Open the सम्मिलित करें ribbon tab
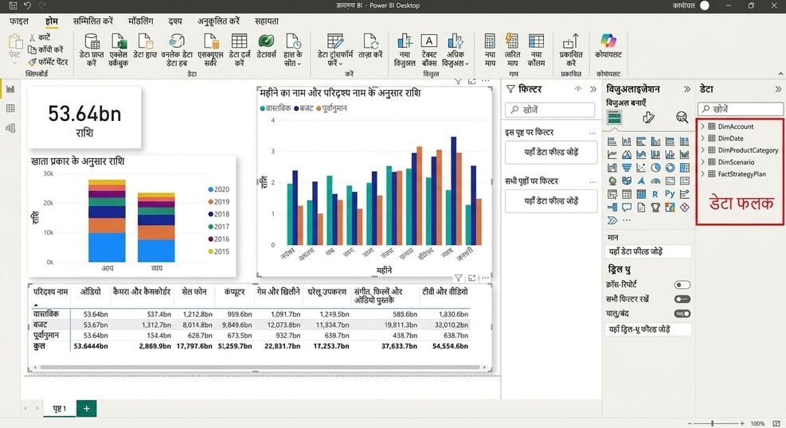Image resolution: width=786 pixels, height=428 pixels. (x=93, y=21)
